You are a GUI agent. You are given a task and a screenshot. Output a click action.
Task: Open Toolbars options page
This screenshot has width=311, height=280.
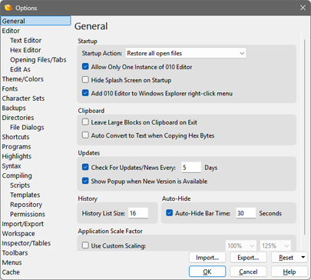tap(15, 253)
